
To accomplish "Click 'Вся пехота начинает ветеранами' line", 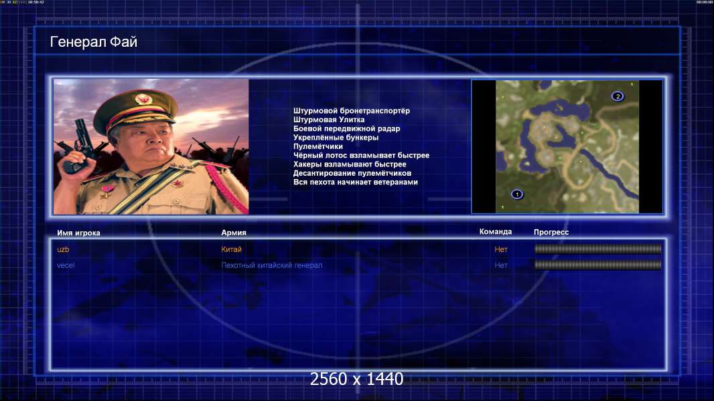I will tap(356, 182).
